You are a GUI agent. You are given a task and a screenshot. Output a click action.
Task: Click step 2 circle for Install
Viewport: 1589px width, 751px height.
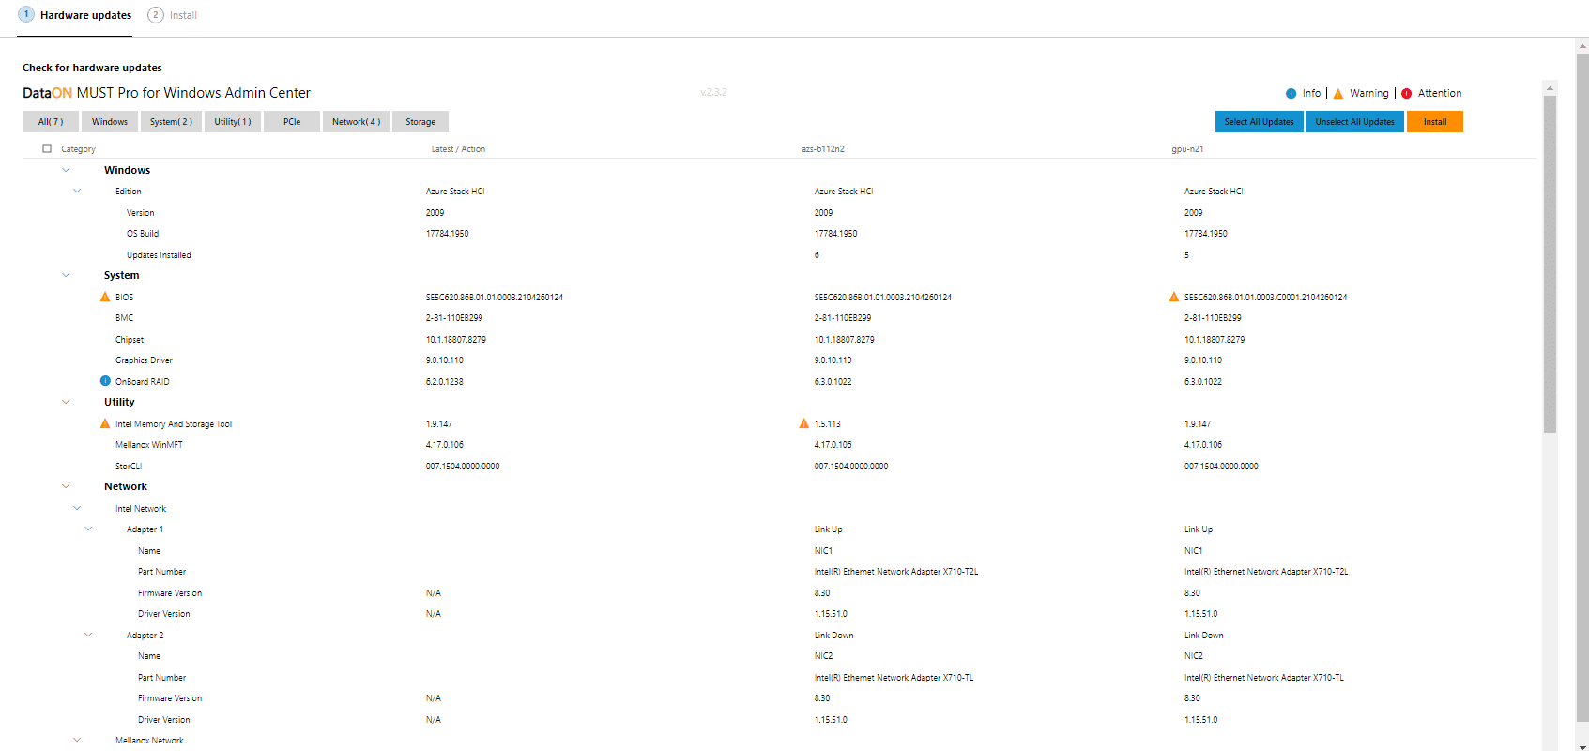[156, 15]
